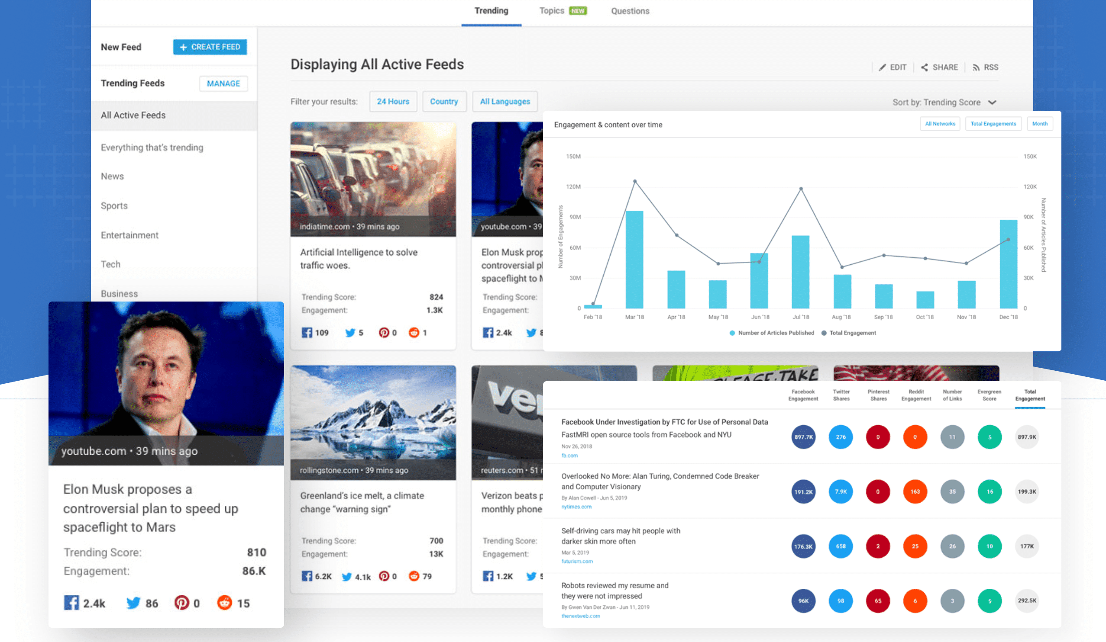Click Pinterest shares 65 bubble

878,601
